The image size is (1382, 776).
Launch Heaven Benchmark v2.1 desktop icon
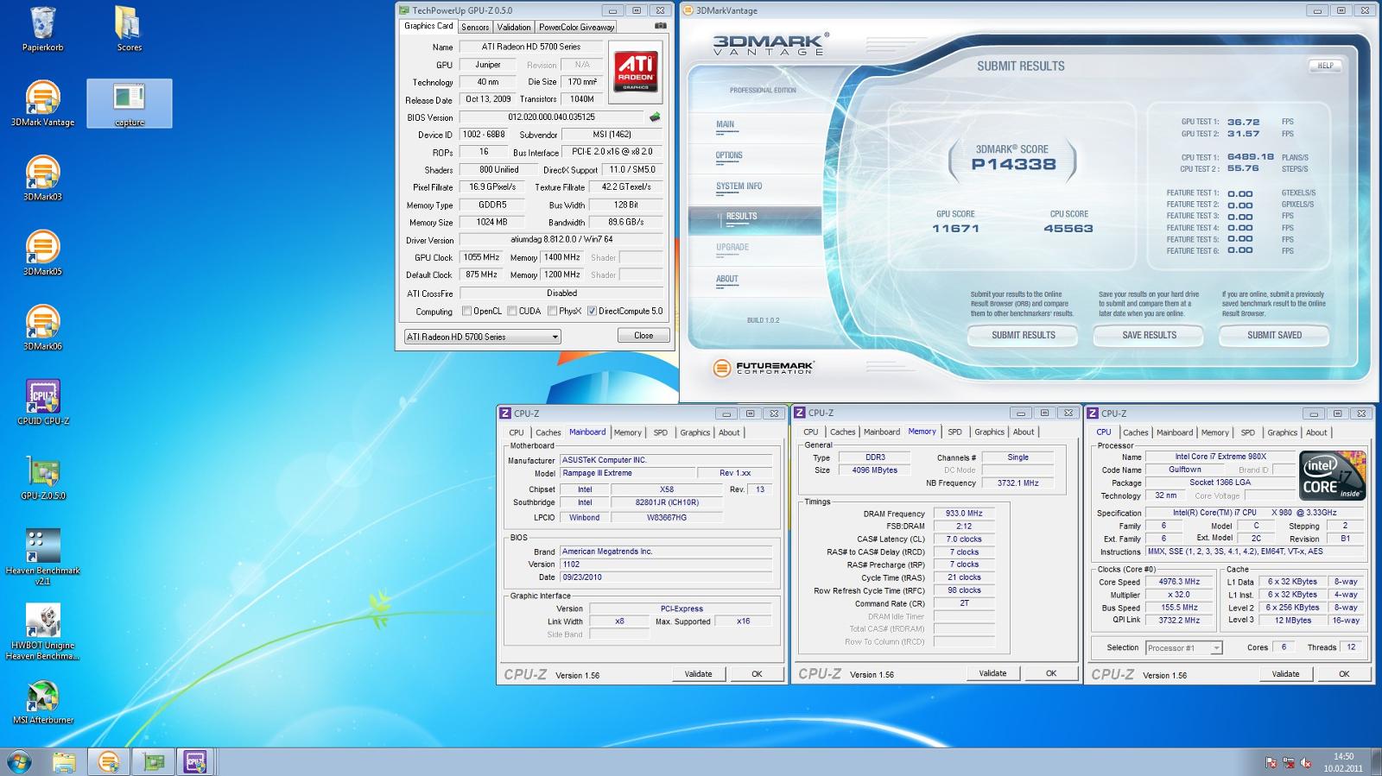coord(42,557)
